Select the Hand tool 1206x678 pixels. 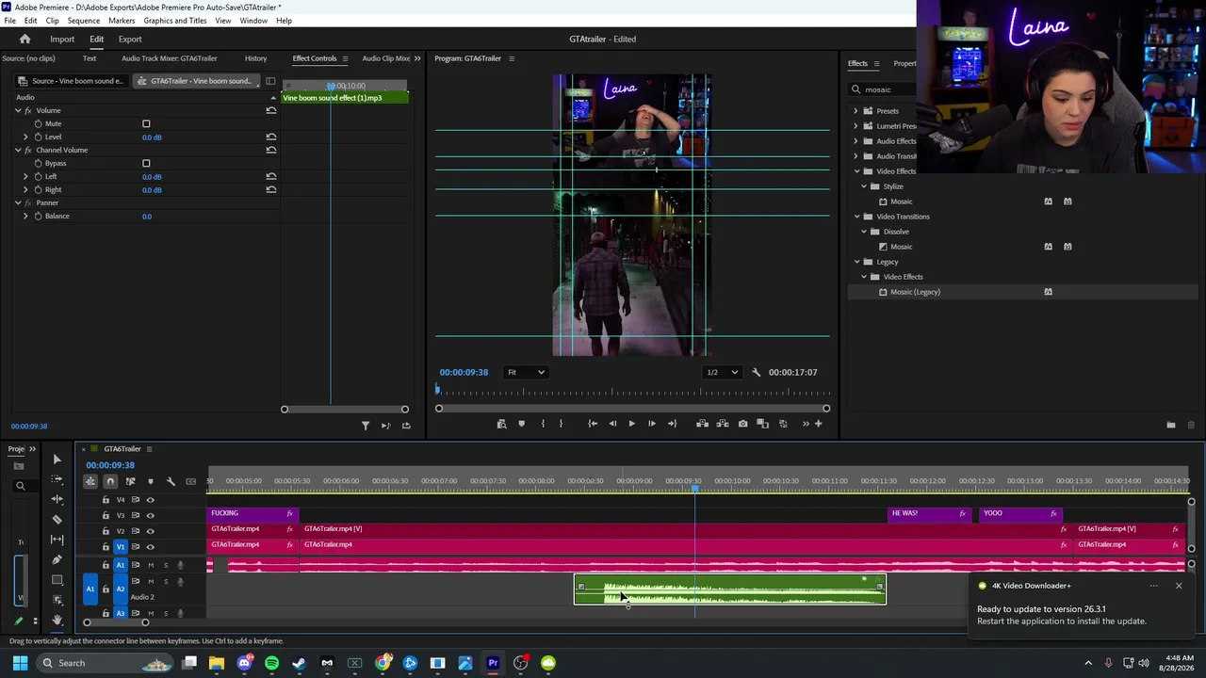[57, 620]
